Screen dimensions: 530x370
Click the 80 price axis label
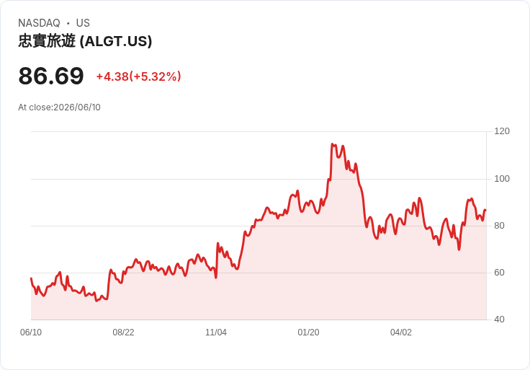coord(499,226)
